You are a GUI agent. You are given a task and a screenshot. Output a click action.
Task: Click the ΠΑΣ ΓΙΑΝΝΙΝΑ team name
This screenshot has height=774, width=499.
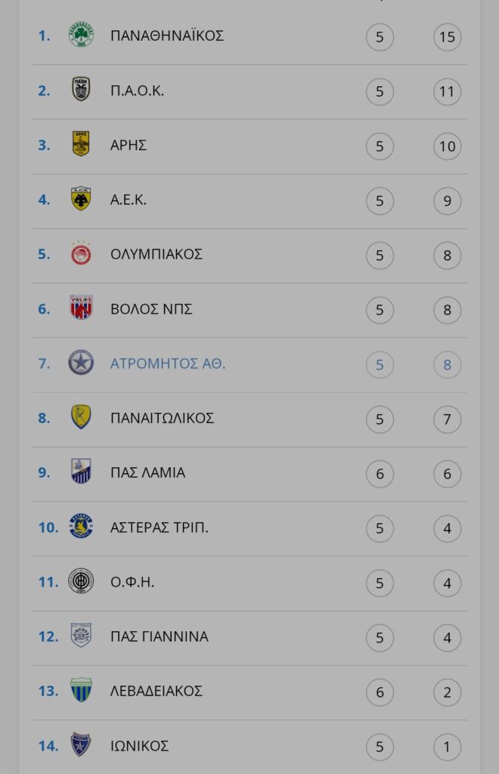click(160, 636)
